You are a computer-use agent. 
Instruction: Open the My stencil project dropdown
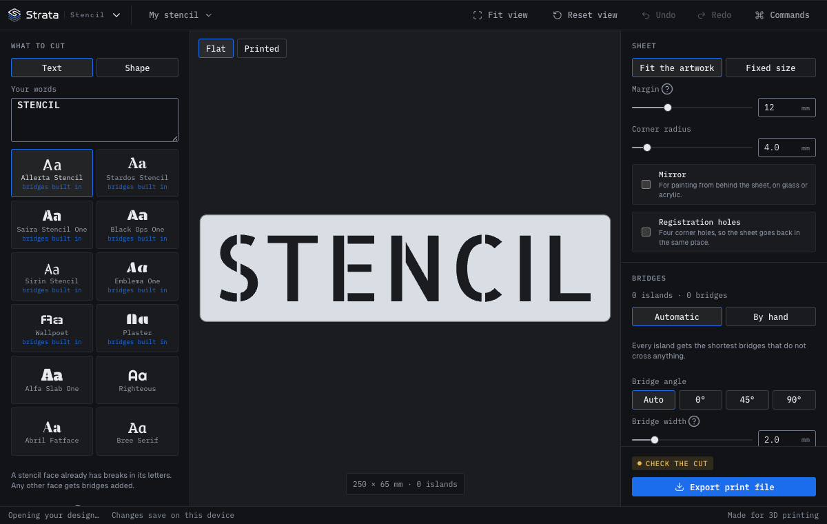(x=181, y=15)
